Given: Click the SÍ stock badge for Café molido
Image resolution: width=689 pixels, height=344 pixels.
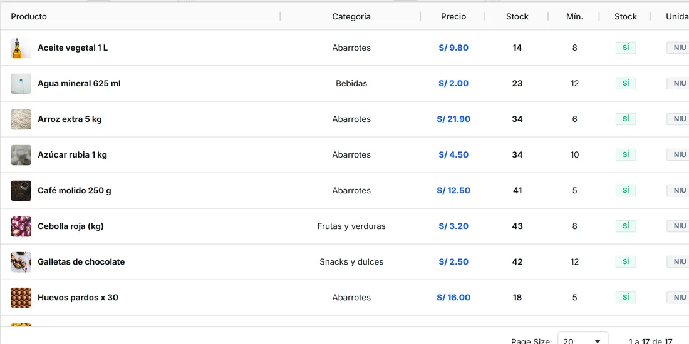Looking at the screenshot, I should tap(626, 190).
